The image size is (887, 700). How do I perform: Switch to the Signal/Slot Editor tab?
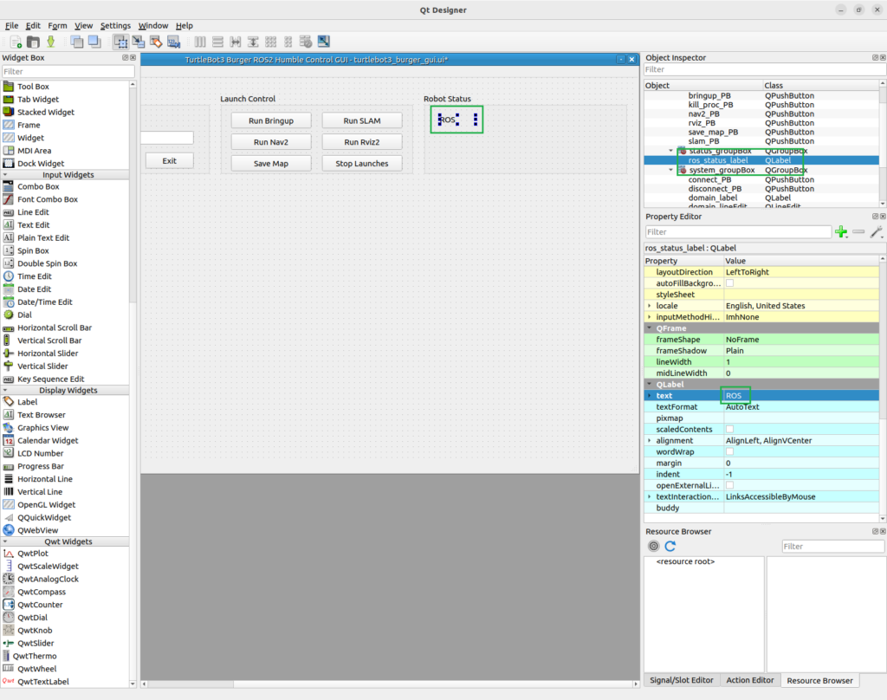pos(681,680)
